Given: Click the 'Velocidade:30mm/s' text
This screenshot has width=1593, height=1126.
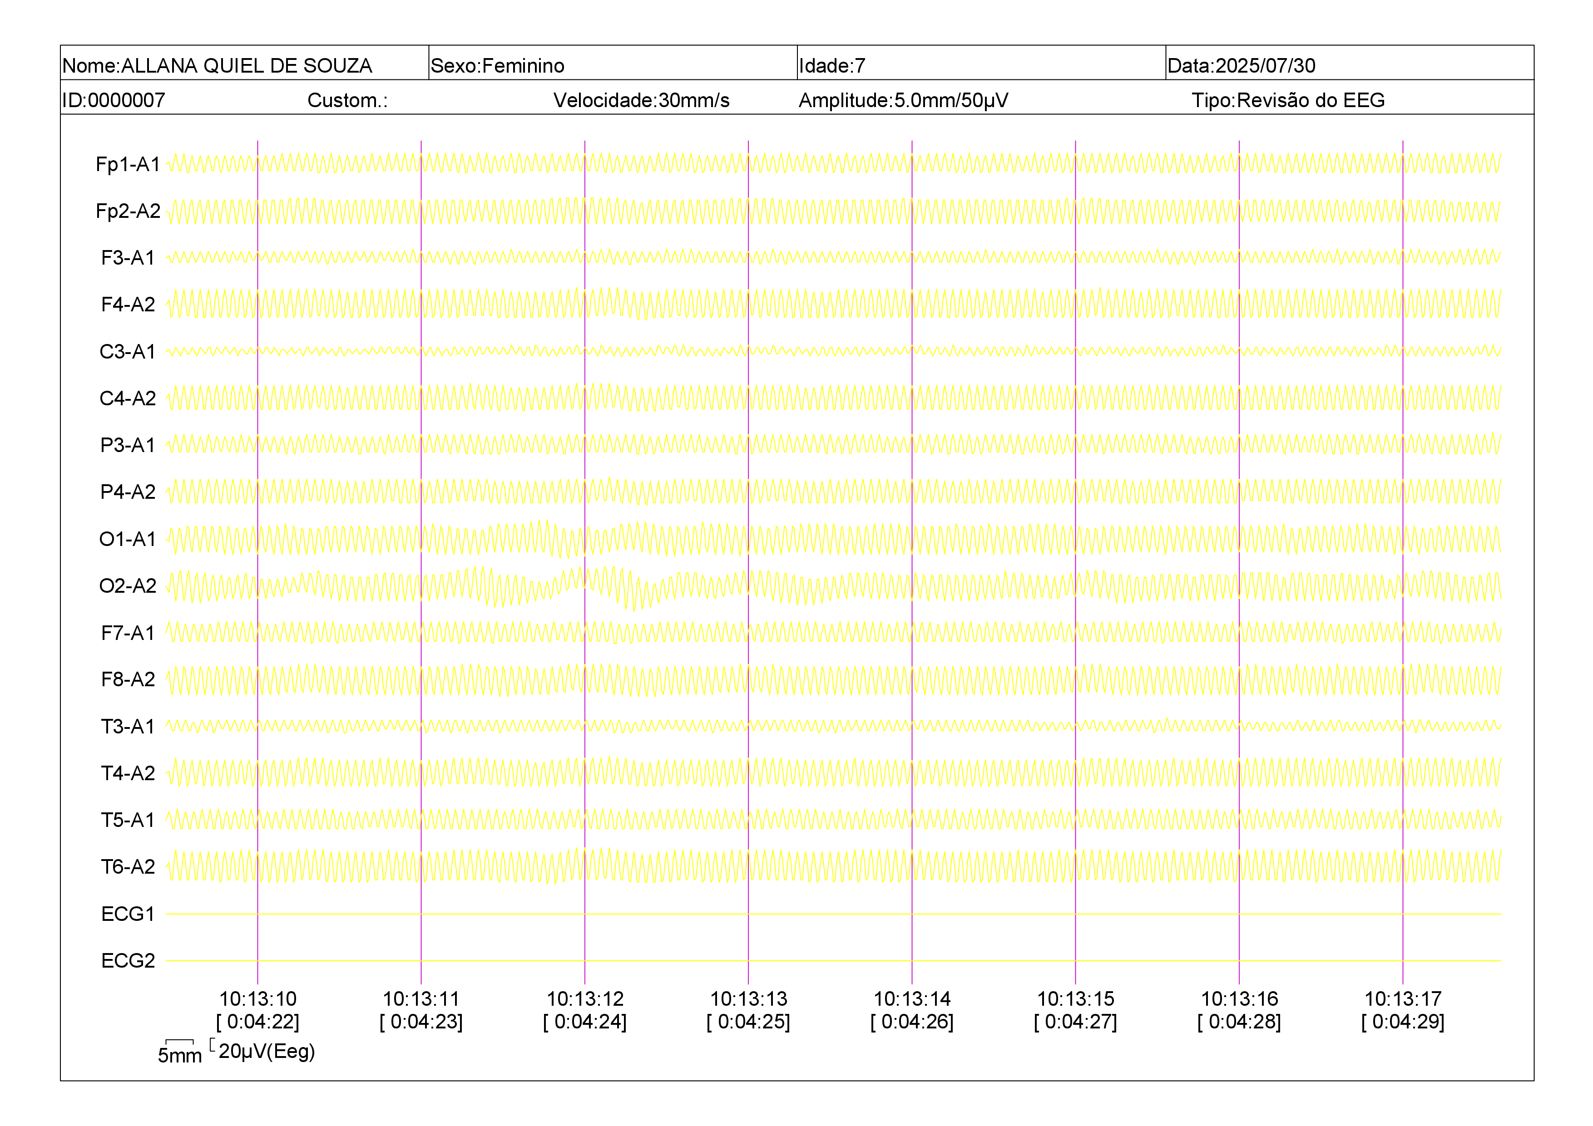Looking at the screenshot, I should pyautogui.click(x=641, y=101).
